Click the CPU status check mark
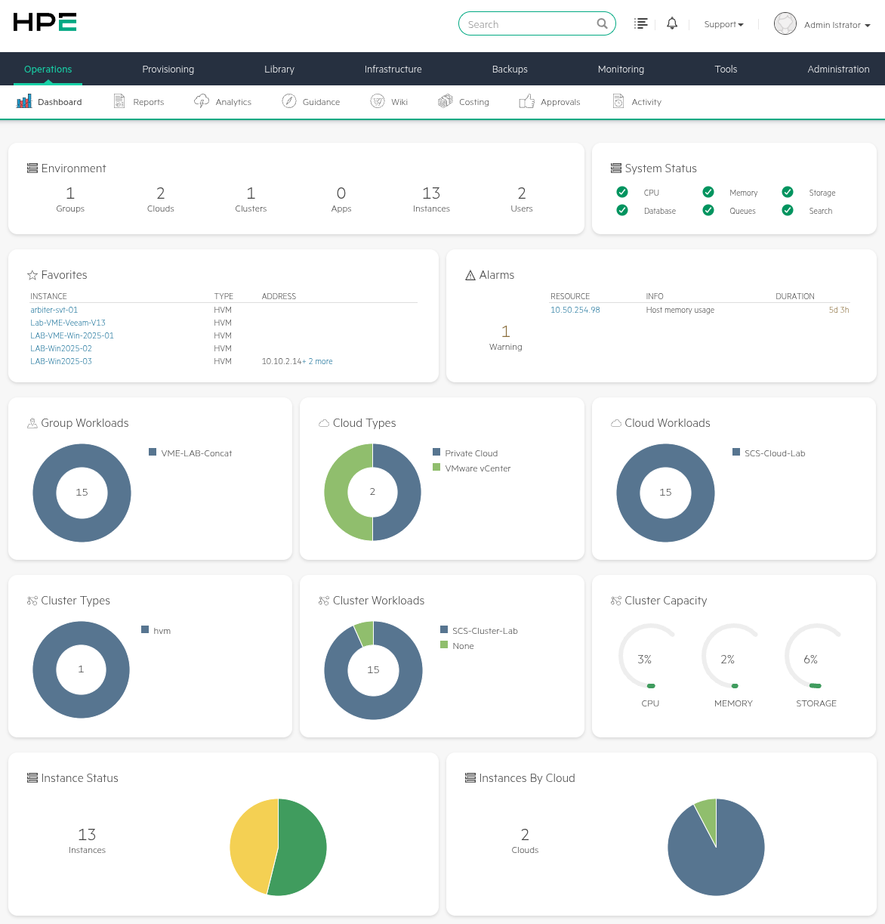 point(622,192)
